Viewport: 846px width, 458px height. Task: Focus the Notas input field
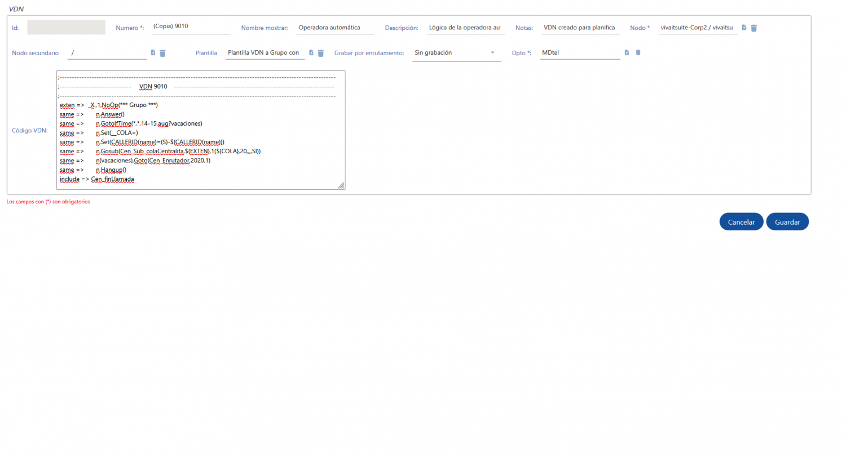click(x=580, y=27)
